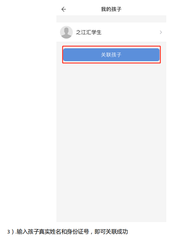Click the red outline around 关联孩子
Screen dimensions: 177x242
click(x=111, y=47)
